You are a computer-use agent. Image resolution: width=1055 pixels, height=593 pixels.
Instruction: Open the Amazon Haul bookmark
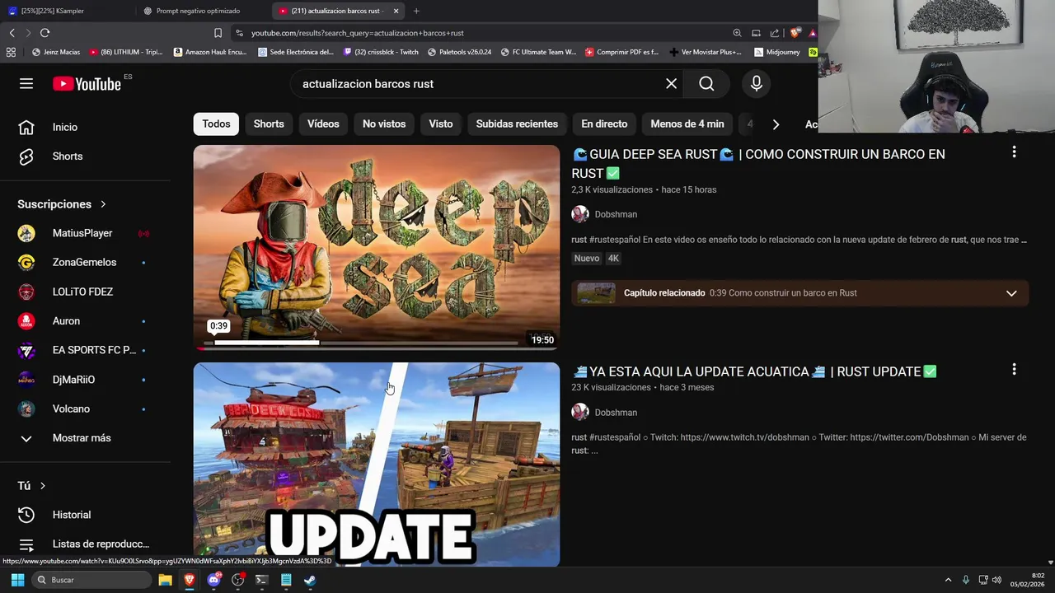pos(210,52)
